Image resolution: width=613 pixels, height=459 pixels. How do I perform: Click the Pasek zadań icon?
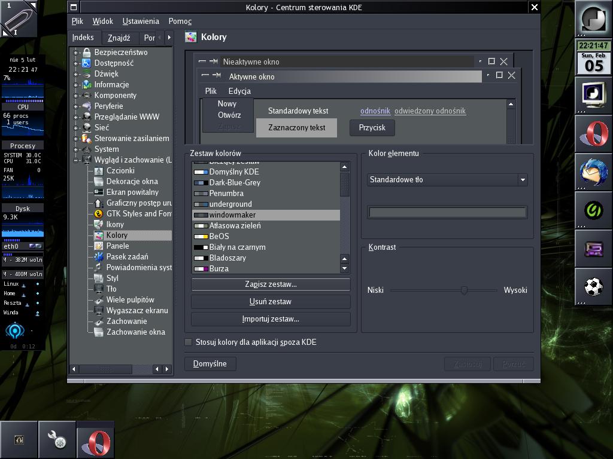(x=99, y=256)
